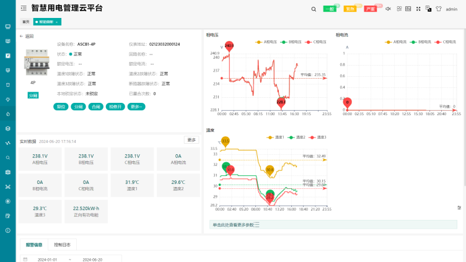Screen dimensions: 466x262
Task: Select the 智能微断 page tab
Action: point(46,22)
